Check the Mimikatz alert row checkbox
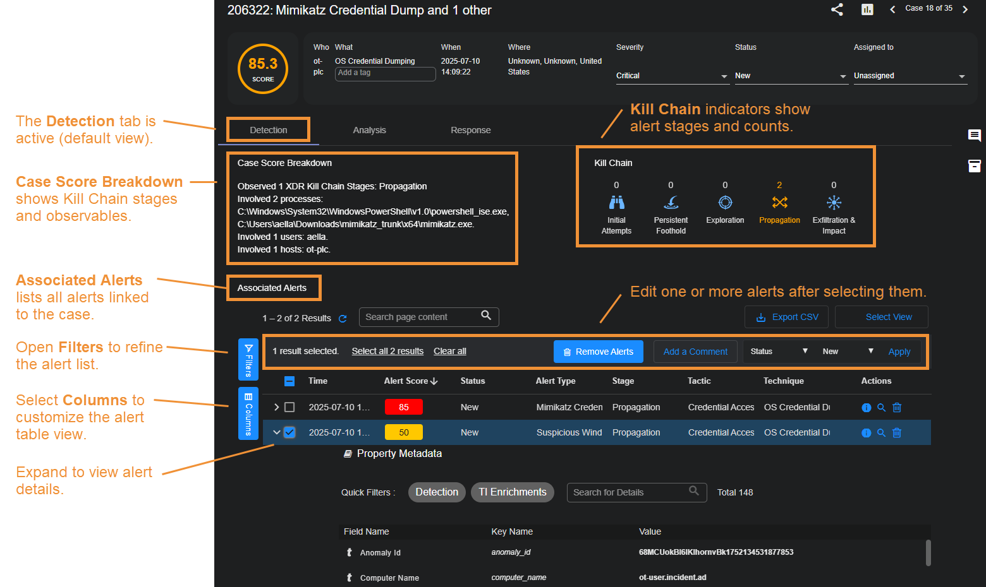This screenshot has width=986, height=587. [289, 408]
